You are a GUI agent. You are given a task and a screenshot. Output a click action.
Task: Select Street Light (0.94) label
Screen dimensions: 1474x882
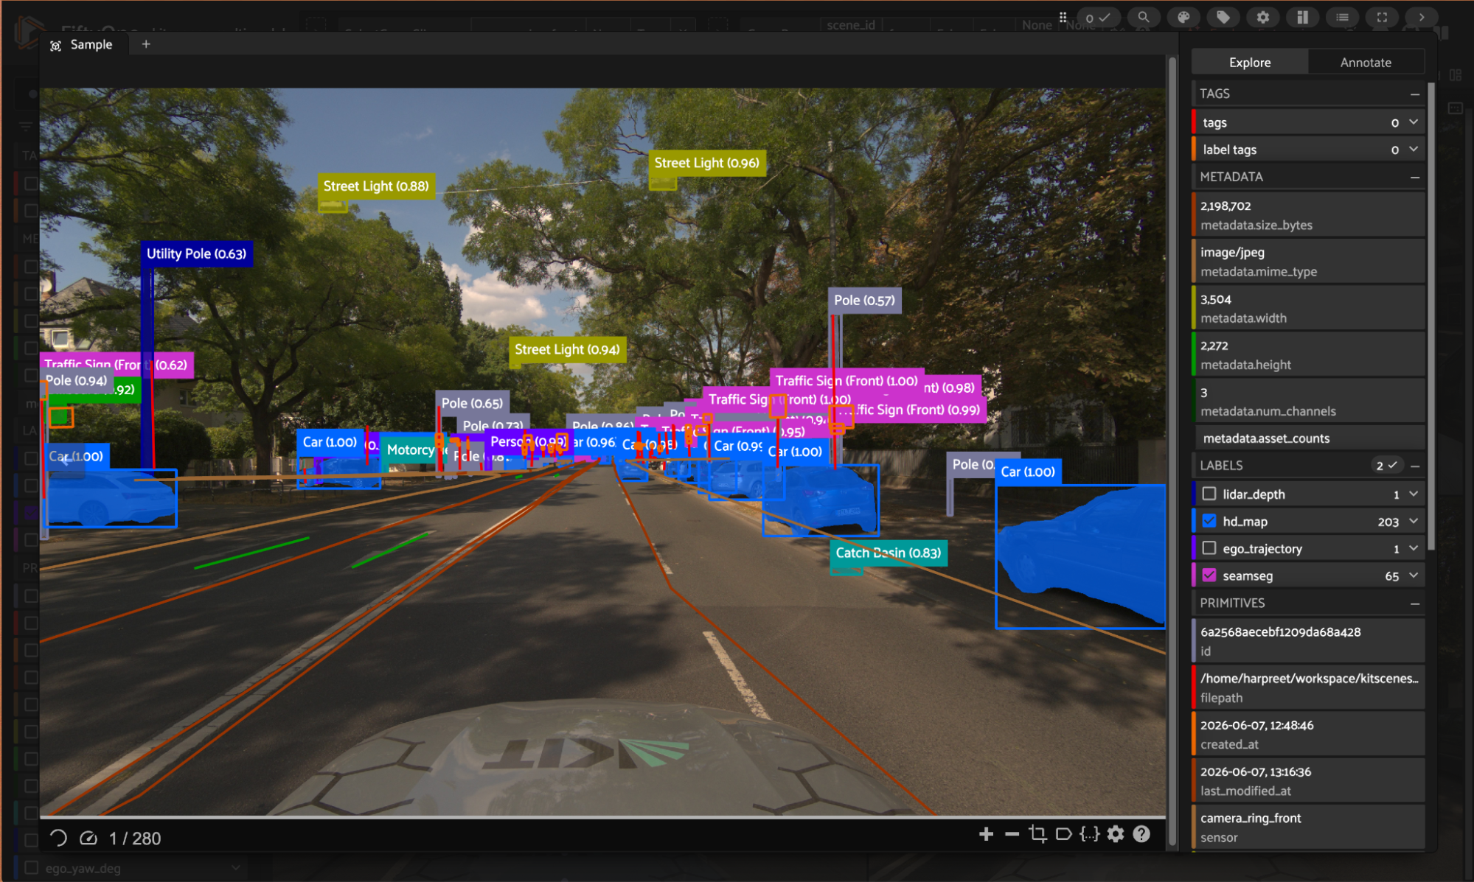tap(567, 349)
